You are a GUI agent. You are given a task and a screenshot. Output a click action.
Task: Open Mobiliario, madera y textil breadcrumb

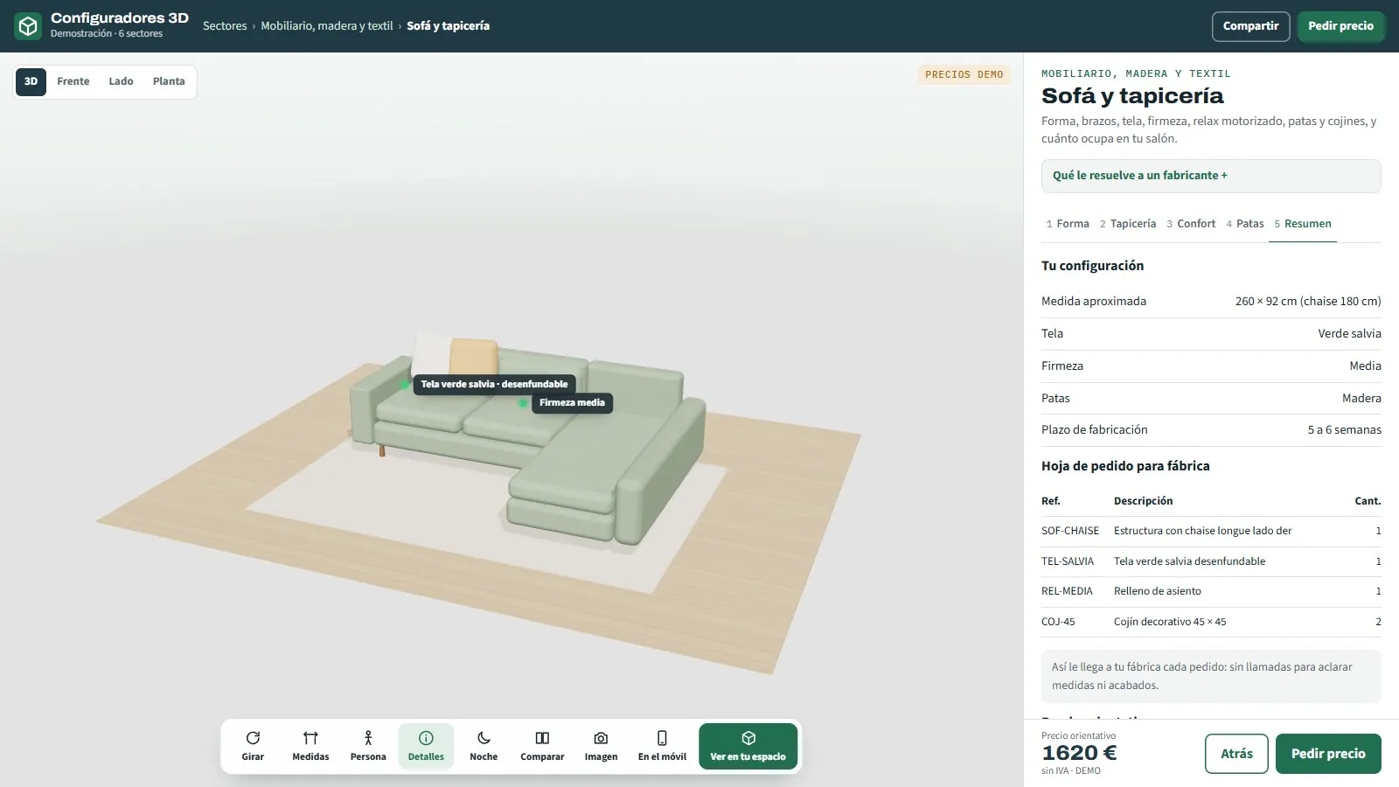tap(327, 26)
